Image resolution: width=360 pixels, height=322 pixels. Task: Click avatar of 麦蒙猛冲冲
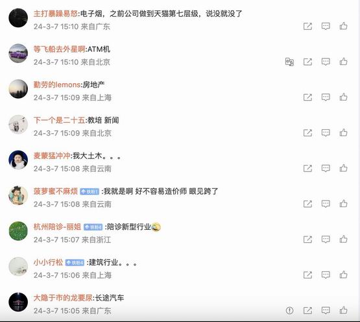coord(18,160)
